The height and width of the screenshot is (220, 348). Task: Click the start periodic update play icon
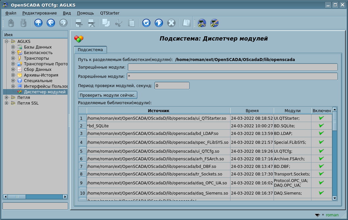159,23
